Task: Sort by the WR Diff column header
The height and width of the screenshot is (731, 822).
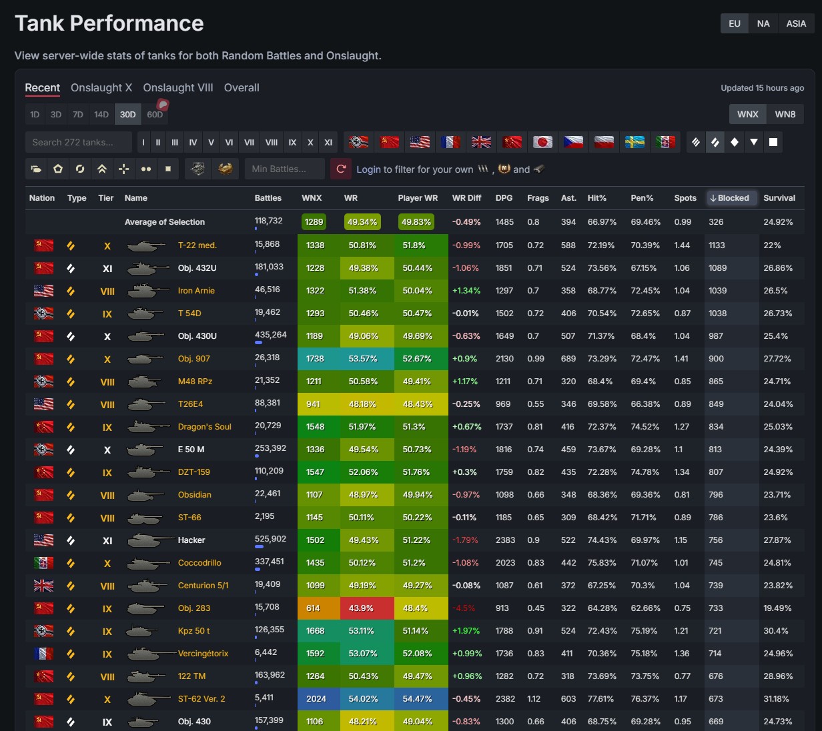Action: pos(466,198)
